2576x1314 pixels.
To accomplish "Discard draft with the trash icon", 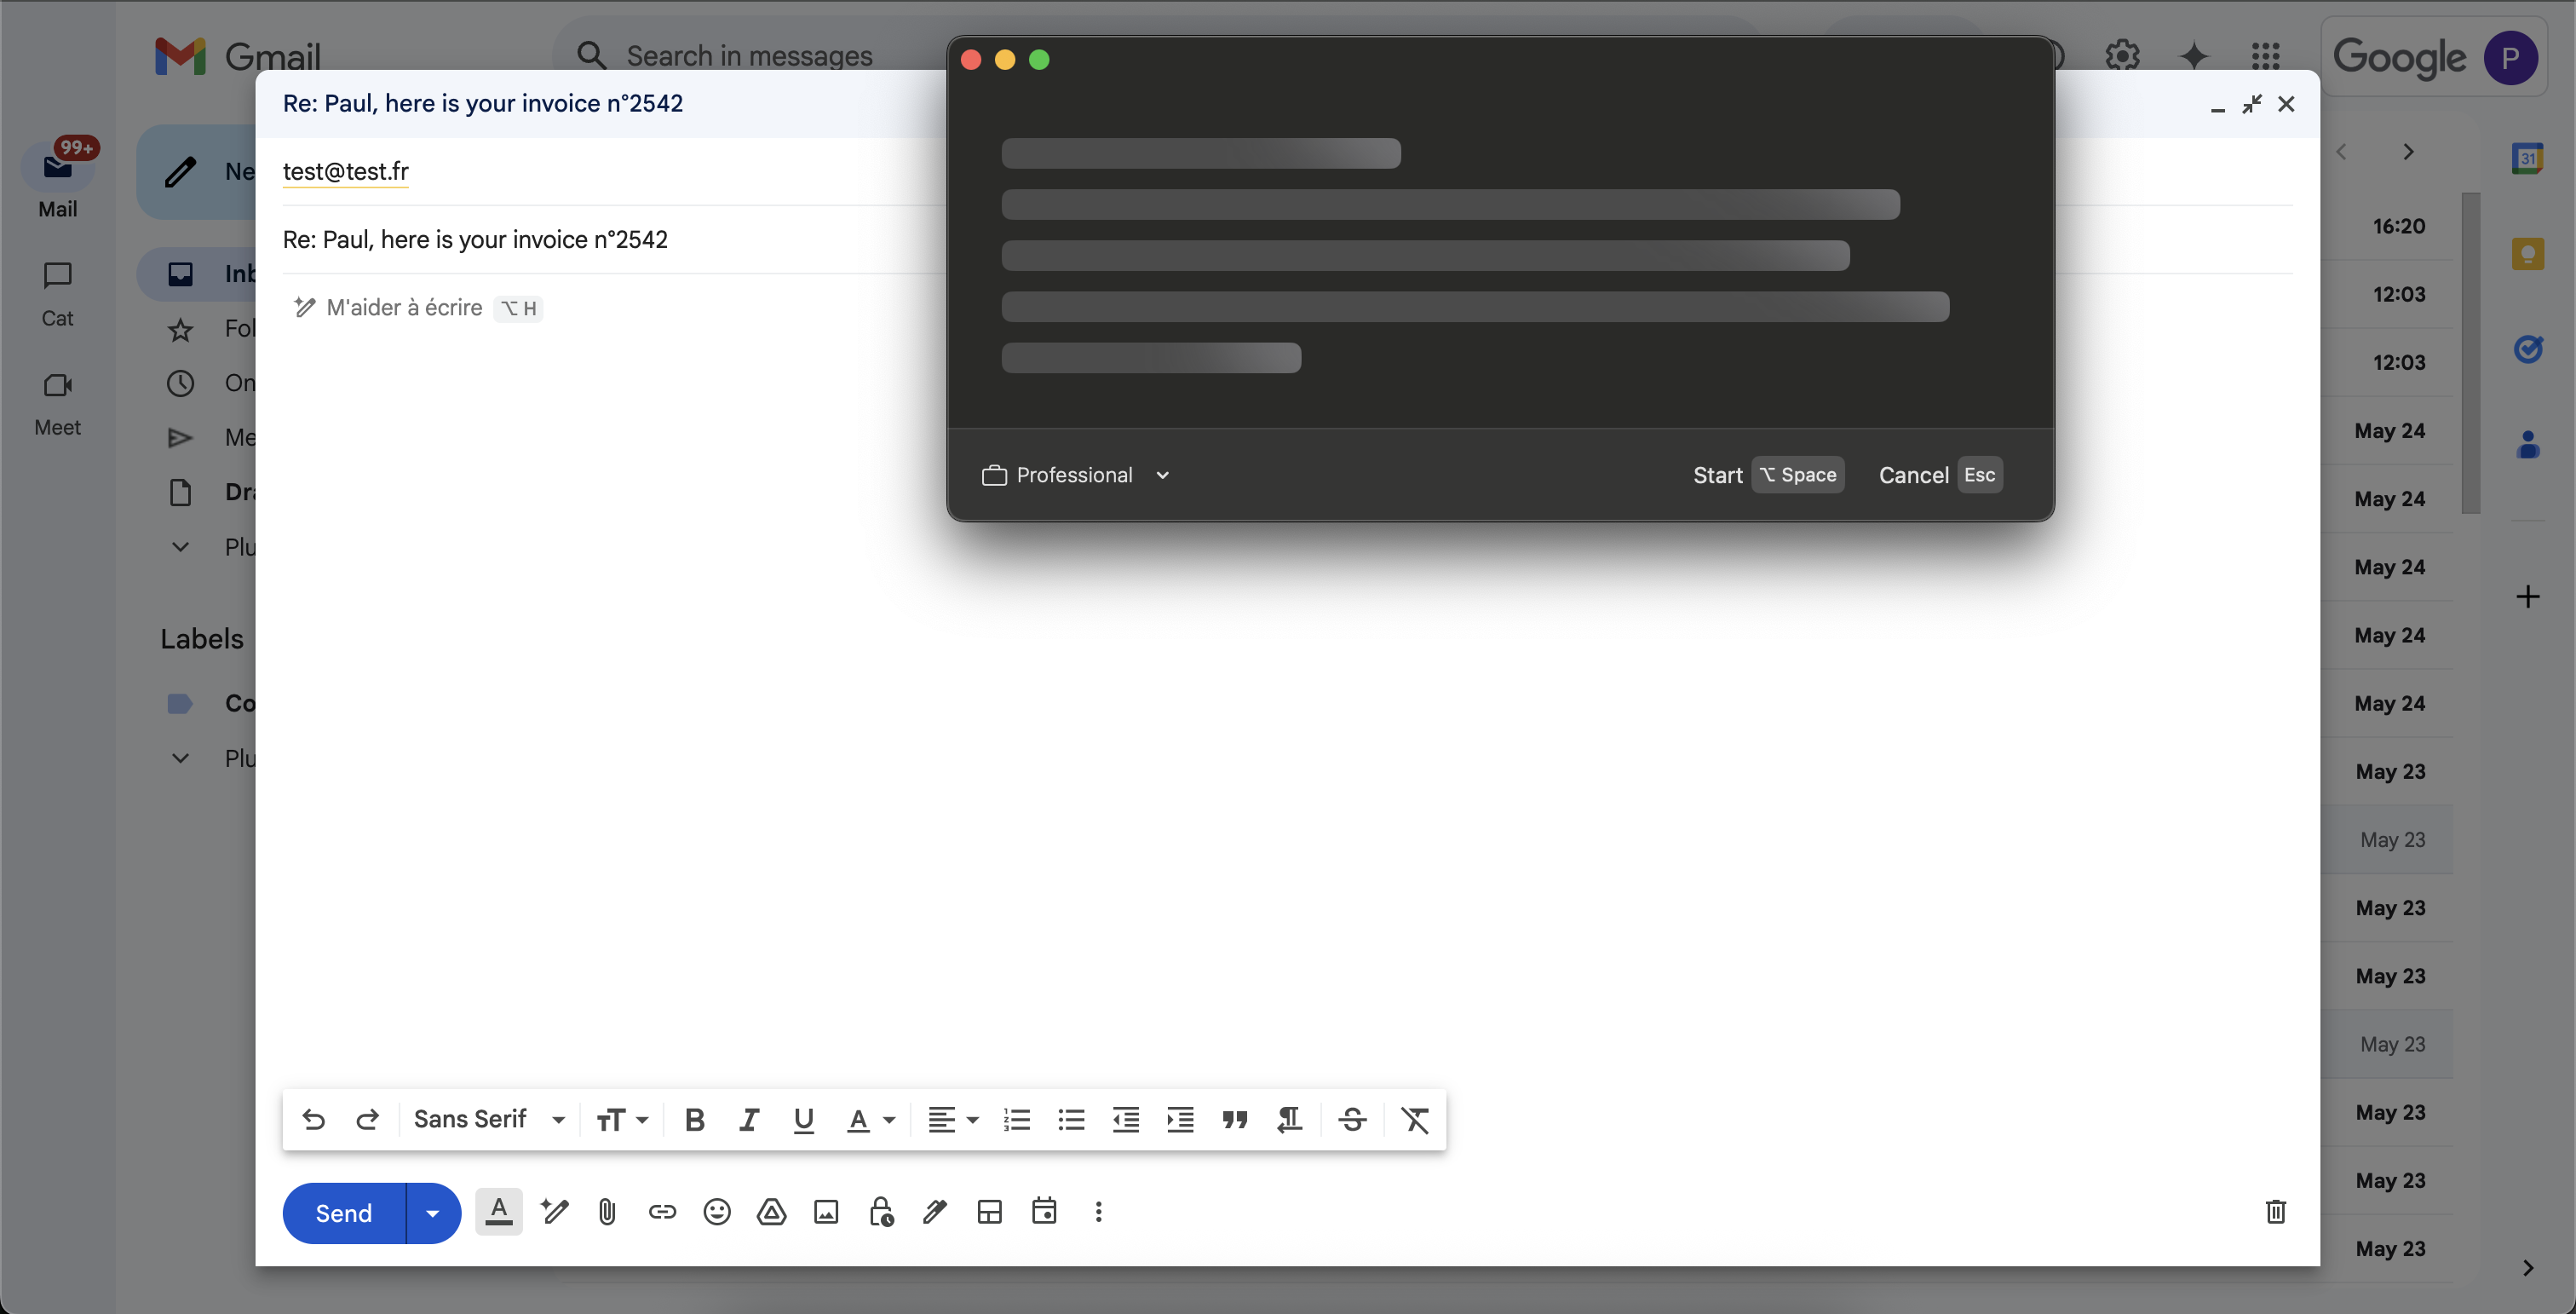I will click(x=2275, y=1212).
